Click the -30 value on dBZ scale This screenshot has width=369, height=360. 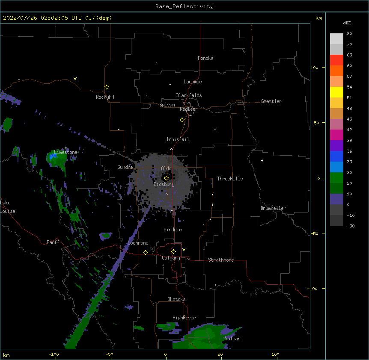351,226
